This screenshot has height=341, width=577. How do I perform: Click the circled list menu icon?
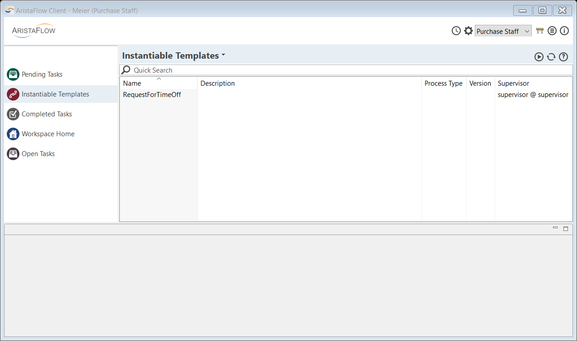(x=552, y=31)
